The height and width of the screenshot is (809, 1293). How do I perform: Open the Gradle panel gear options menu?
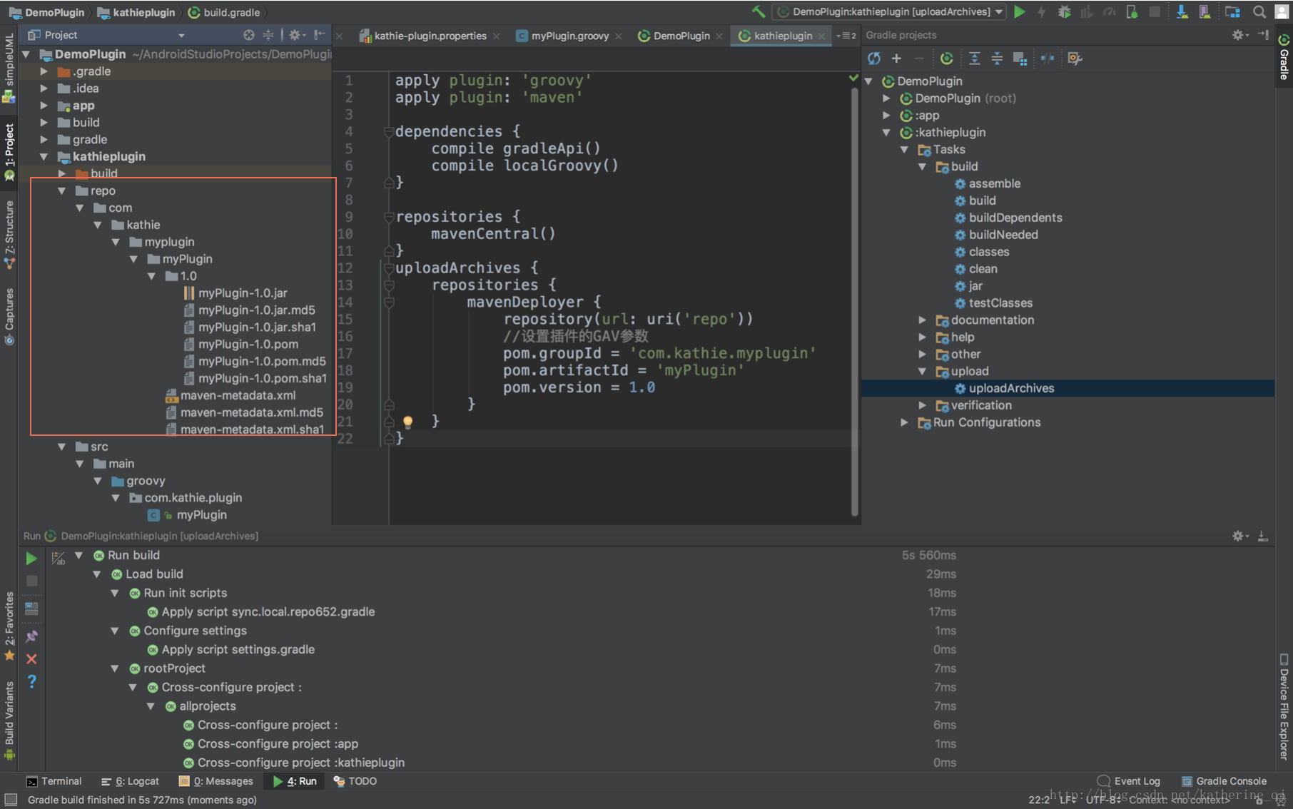click(1239, 35)
